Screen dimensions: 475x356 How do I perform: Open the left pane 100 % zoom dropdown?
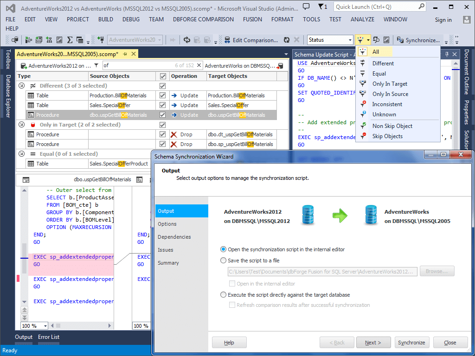click(x=45, y=326)
